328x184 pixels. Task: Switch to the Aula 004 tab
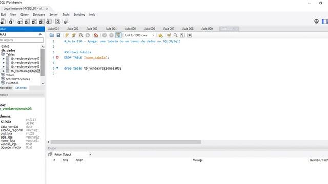point(111,29)
